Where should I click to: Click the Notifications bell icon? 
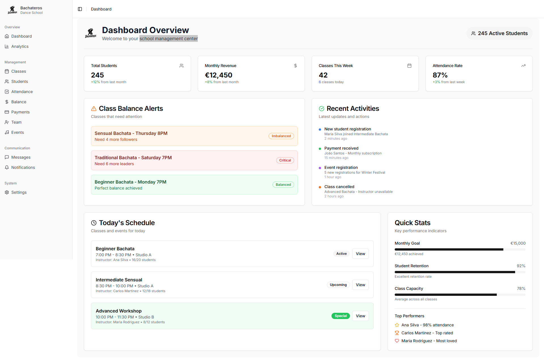tap(7, 167)
